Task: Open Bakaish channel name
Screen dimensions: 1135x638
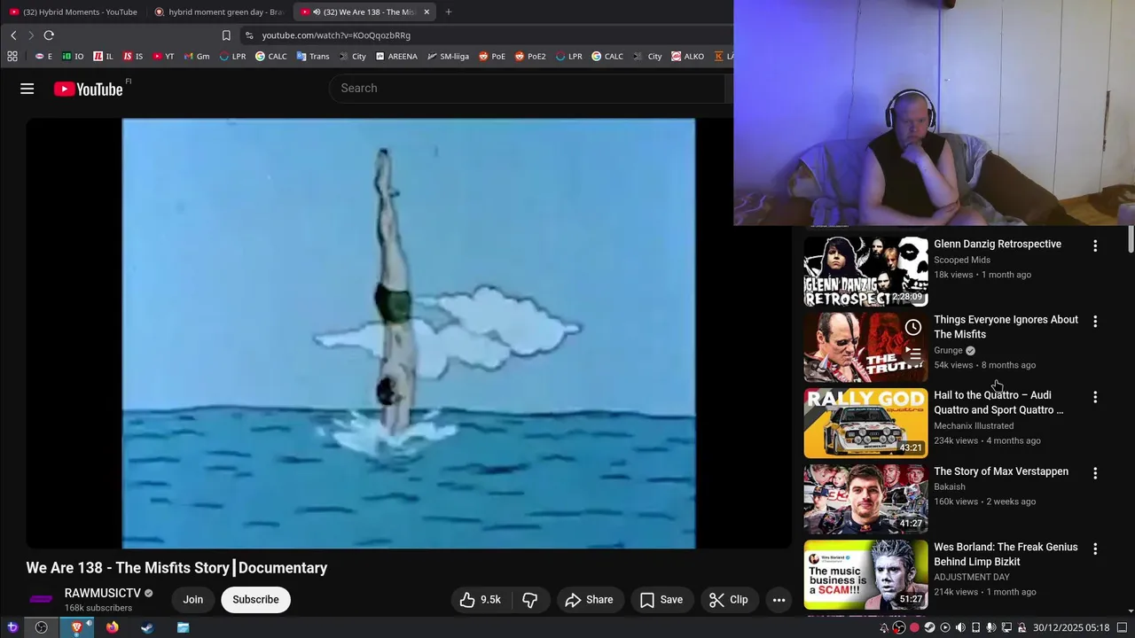Action: coord(950,486)
